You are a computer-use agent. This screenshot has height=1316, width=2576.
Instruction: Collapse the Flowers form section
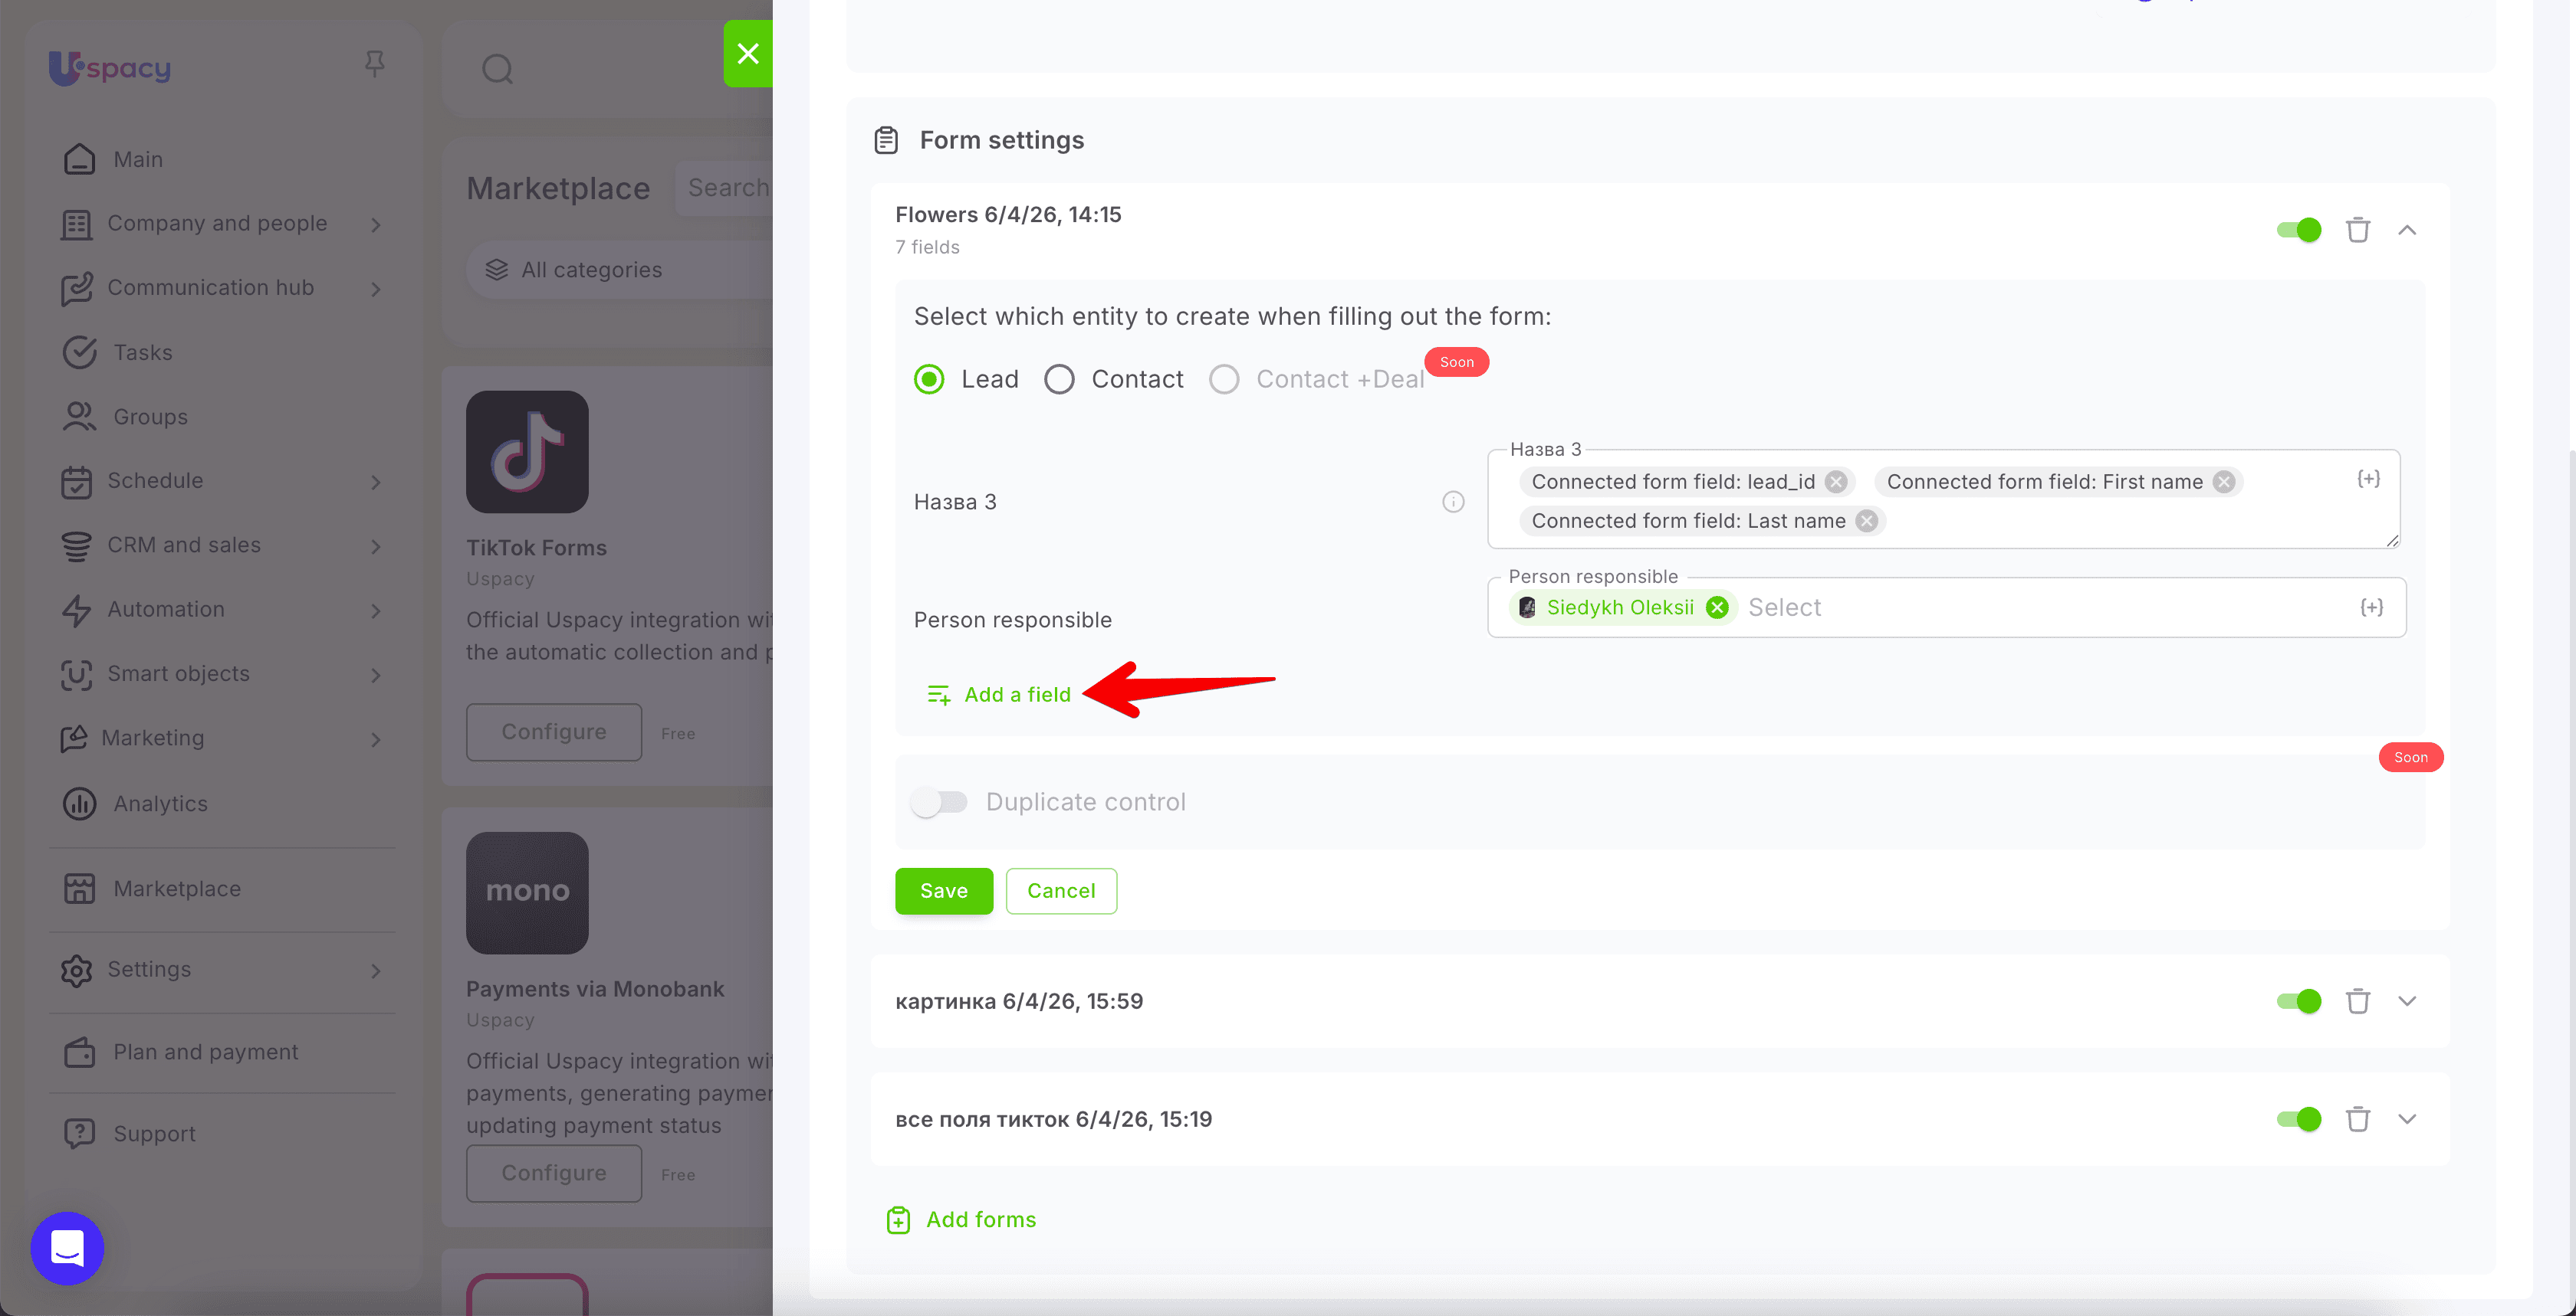pyautogui.click(x=2407, y=230)
